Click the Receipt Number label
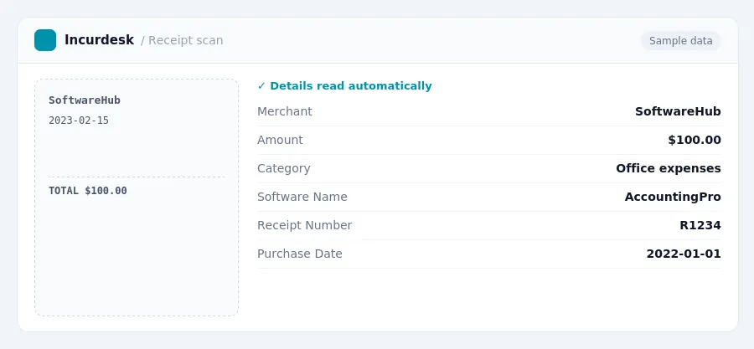Image resolution: width=754 pixels, height=349 pixels. click(x=304, y=225)
